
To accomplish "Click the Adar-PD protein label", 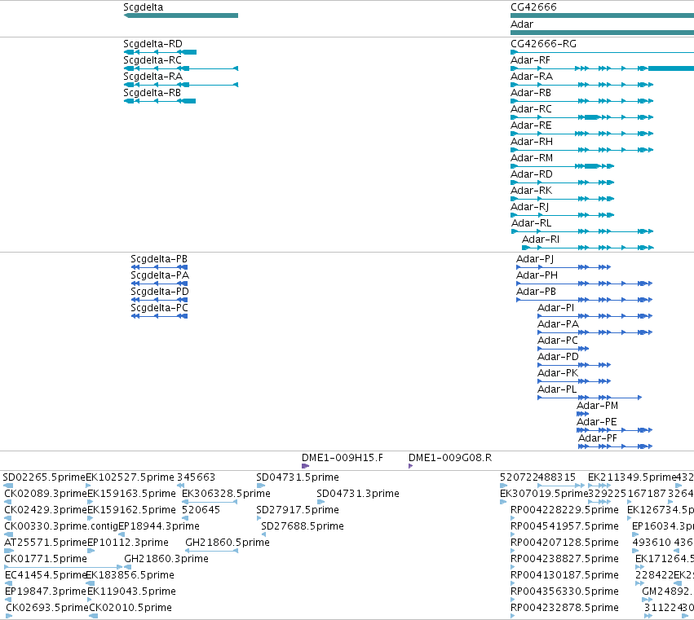I will pyautogui.click(x=558, y=357).
